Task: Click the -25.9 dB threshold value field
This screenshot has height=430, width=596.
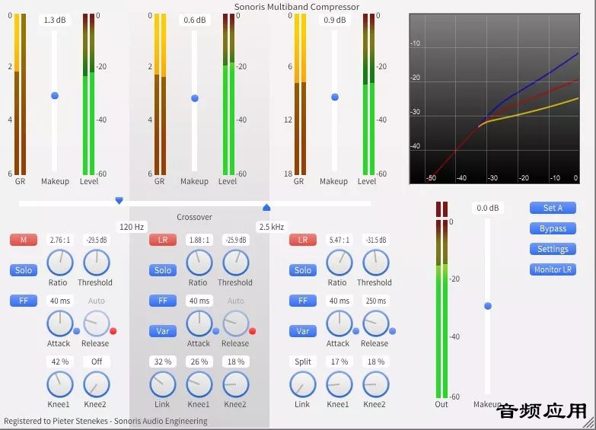Action: [x=236, y=240]
